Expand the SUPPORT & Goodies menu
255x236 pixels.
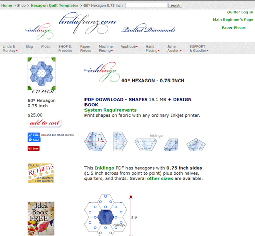[199, 48]
